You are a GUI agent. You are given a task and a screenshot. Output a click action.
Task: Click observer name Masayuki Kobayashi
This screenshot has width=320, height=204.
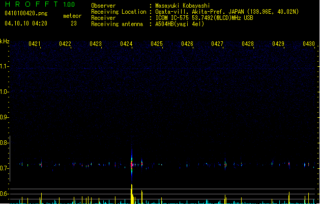tap(183, 6)
